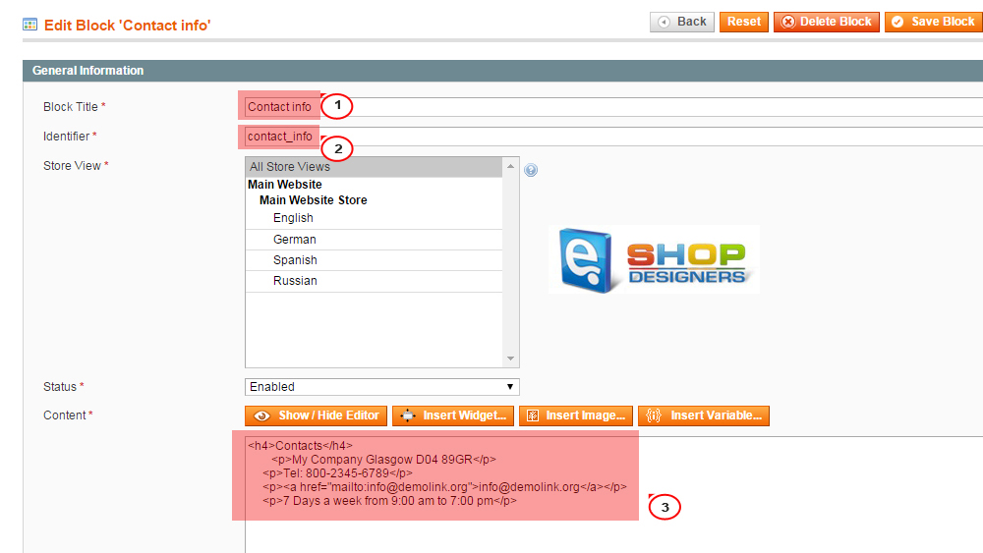
Task: Open the Insert Widget dialog
Action: pos(453,415)
